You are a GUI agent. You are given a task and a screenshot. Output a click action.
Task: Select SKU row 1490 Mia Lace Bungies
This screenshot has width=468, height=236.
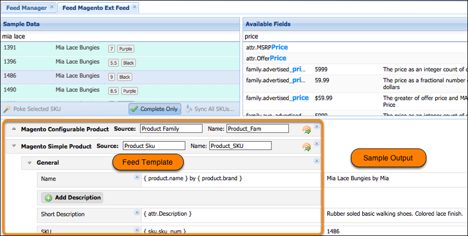(x=120, y=91)
